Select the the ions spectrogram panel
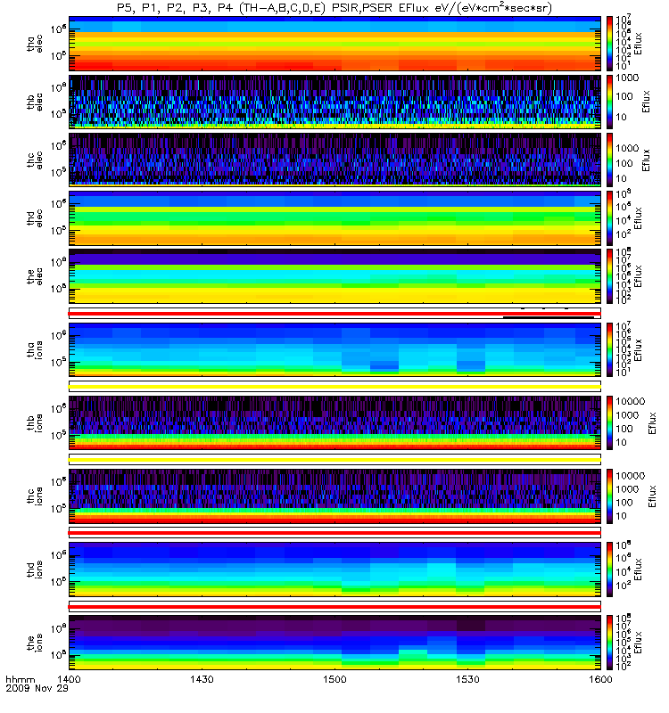669x713 pixels. 335,642
